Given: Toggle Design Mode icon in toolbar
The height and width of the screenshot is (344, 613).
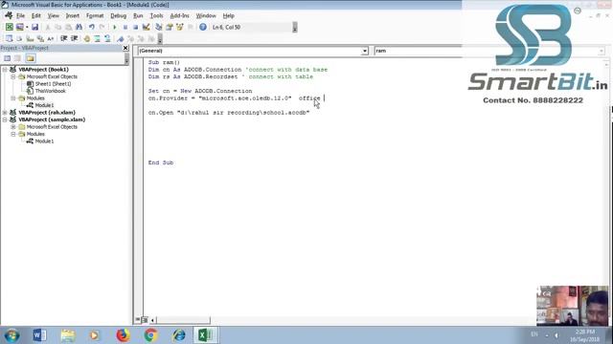Looking at the screenshot, I should point(146,27).
